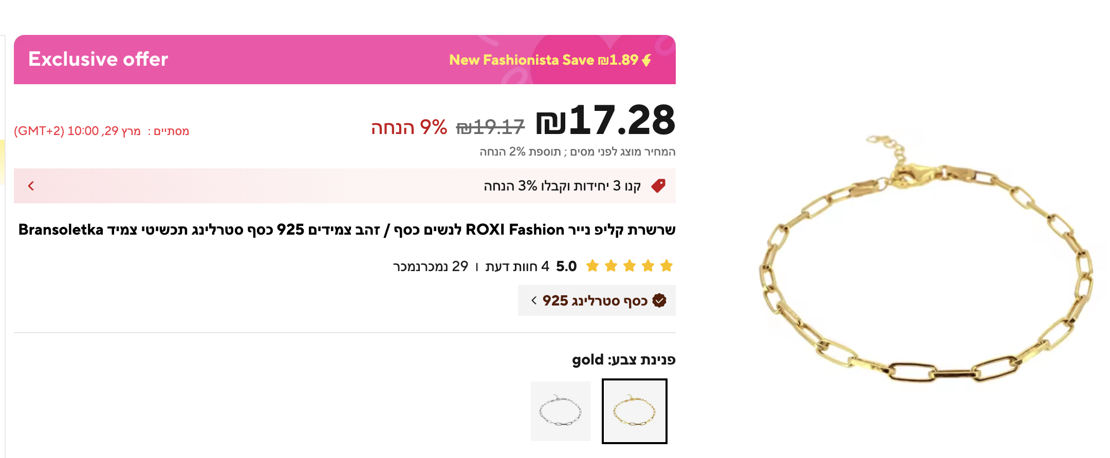Click the 5.0 rating score

click(x=566, y=266)
